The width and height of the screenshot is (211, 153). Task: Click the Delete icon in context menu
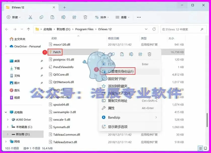click(149, 54)
